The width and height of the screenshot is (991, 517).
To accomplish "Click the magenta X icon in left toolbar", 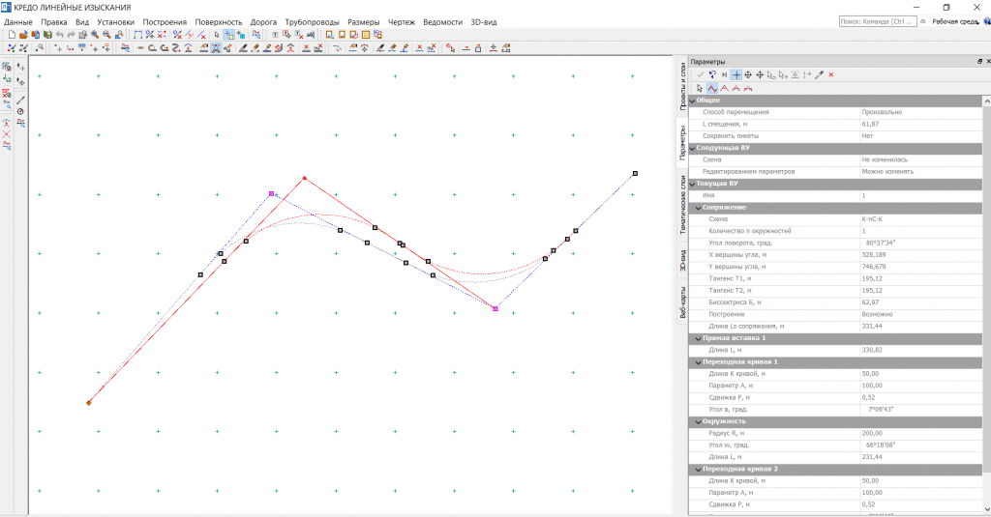I will [x=6, y=133].
